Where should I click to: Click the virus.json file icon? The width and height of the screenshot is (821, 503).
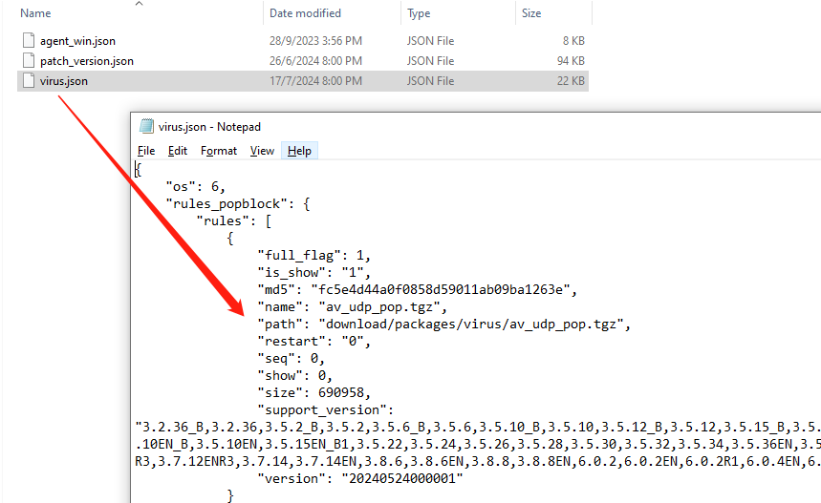pyautogui.click(x=29, y=80)
